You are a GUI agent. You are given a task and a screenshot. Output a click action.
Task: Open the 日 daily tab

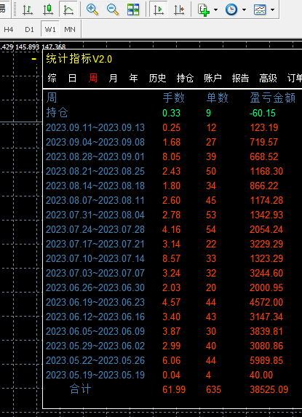pos(72,78)
